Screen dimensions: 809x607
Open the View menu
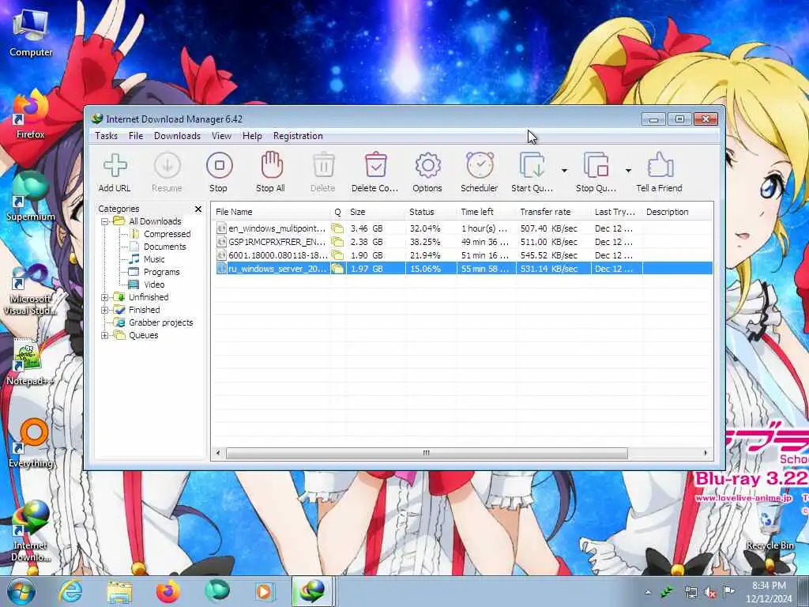tap(221, 136)
